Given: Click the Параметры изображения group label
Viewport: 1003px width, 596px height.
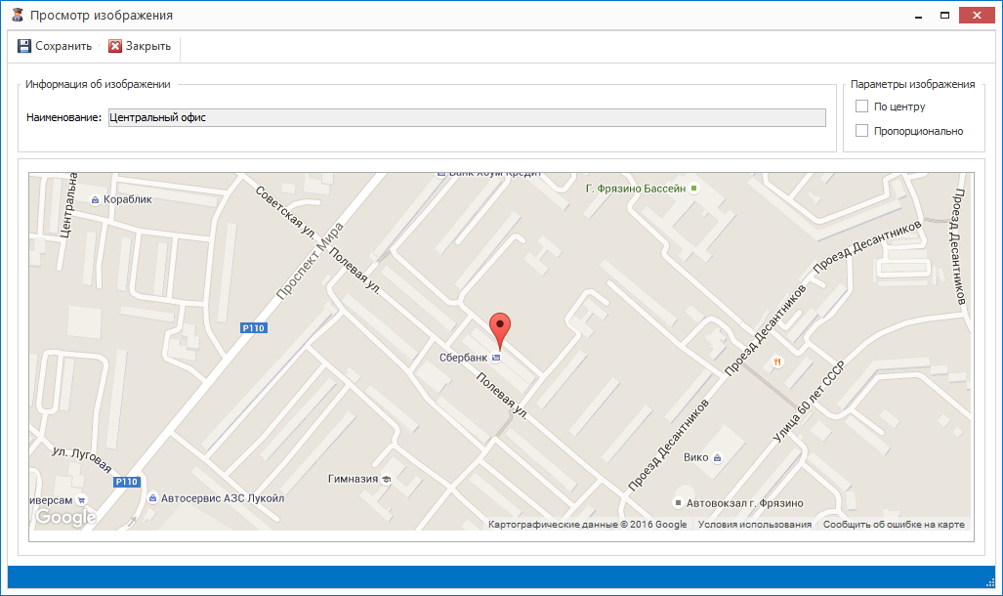Looking at the screenshot, I should tap(913, 84).
